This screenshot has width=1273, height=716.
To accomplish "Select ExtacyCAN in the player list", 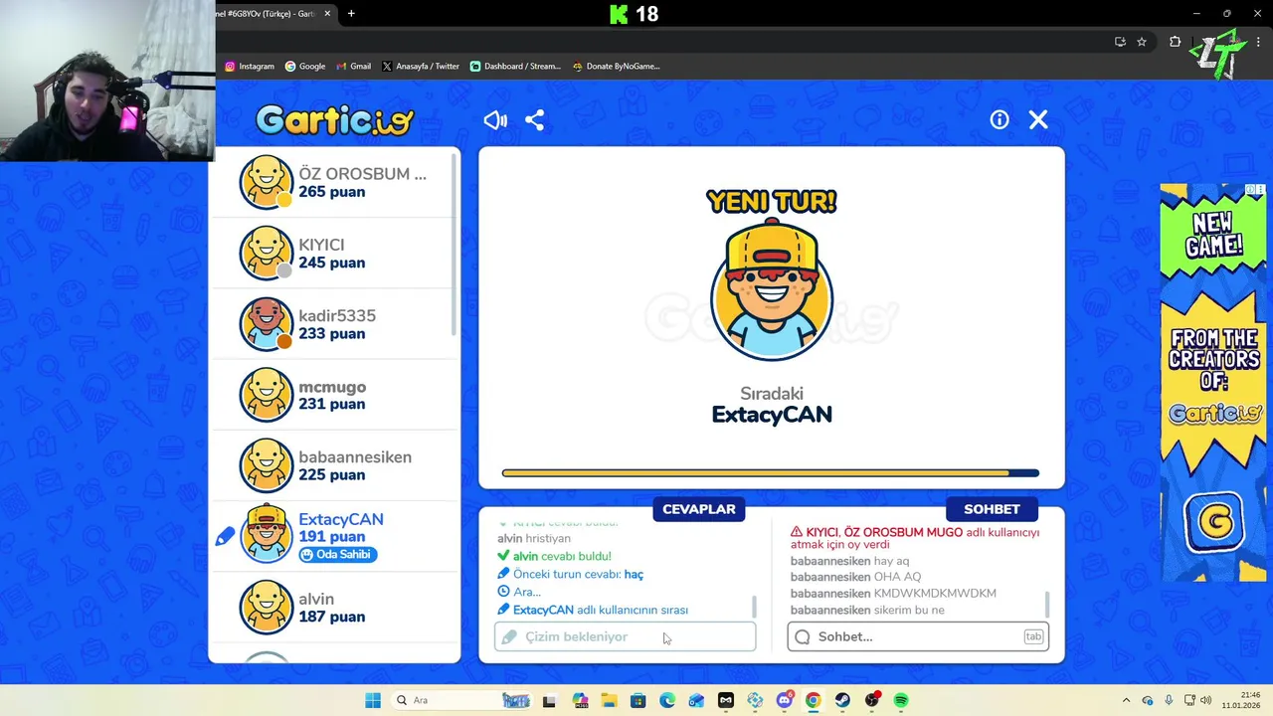I will [334, 536].
